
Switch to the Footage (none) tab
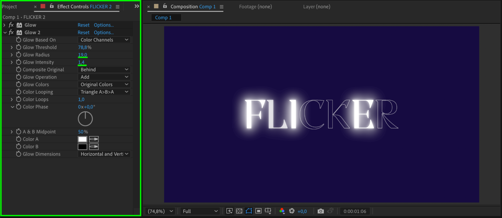tap(255, 7)
